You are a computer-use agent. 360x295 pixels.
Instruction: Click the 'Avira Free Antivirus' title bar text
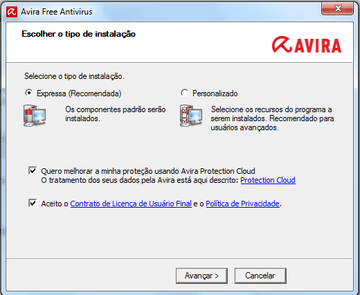tap(57, 12)
